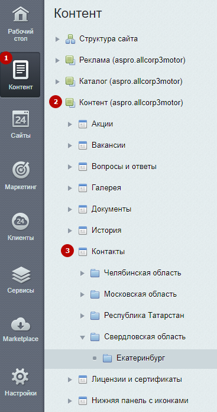Open the История infoblock label

[x=106, y=231]
